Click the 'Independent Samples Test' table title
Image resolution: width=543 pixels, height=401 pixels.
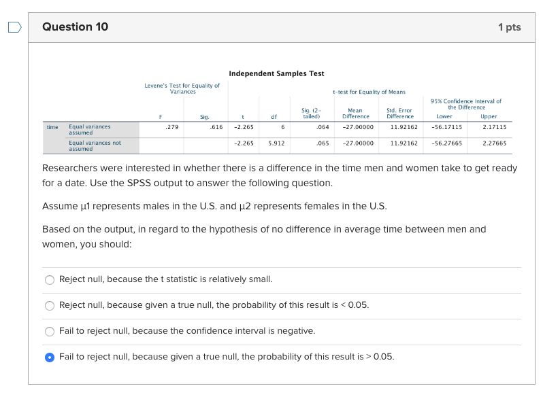point(276,73)
